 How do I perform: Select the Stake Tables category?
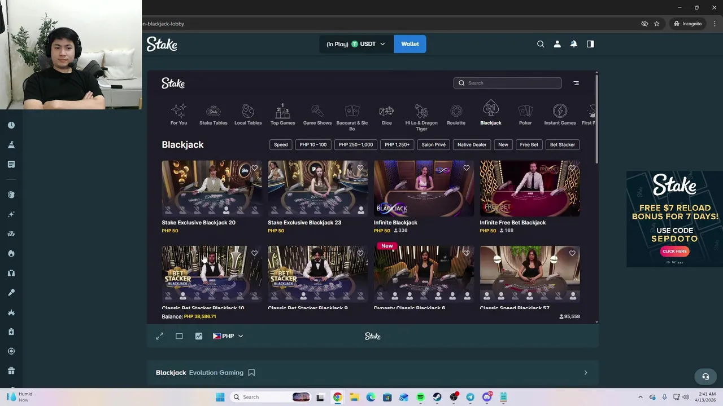click(214, 114)
